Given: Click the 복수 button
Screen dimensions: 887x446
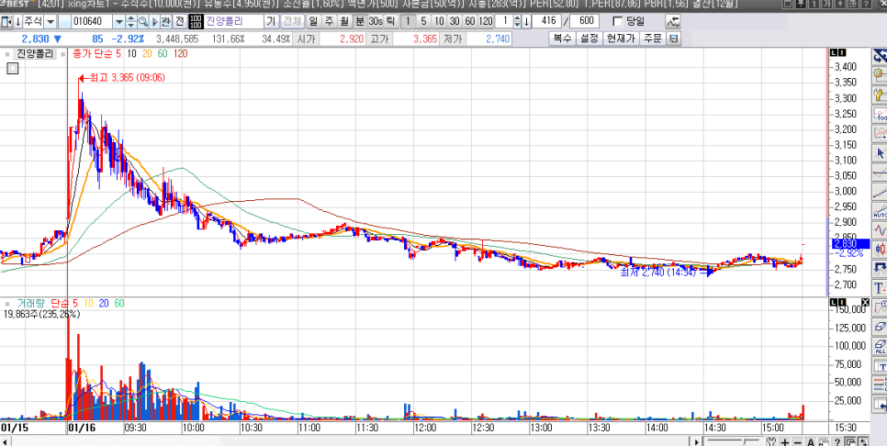Looking at the screenshot, I should (x=562, y=39).
